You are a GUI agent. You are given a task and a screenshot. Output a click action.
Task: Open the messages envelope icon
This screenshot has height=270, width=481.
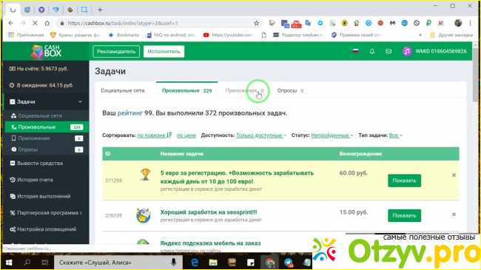pyautogui.click(x=388, y=51)
